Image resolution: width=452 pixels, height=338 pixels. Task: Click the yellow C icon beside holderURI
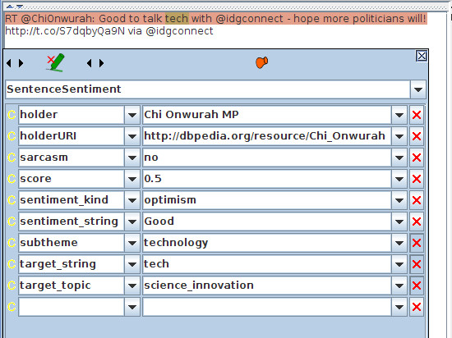pos(12,136)
